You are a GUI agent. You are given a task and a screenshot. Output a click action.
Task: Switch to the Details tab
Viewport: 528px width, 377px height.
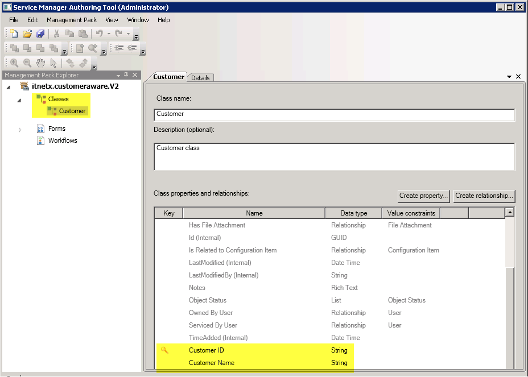200,78
